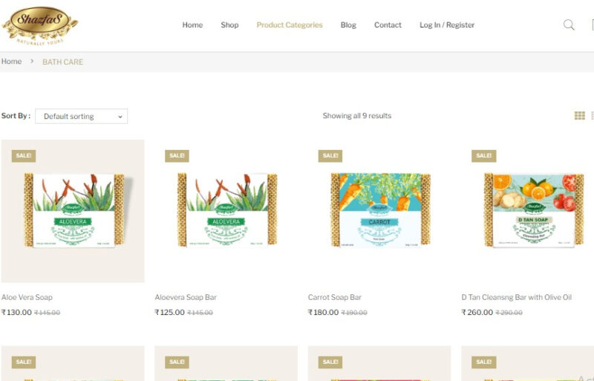Click SALE badge on Aloe Vera Soap
Image resolution: width=594 pixels, height=381 pixels.
point(24,156)
